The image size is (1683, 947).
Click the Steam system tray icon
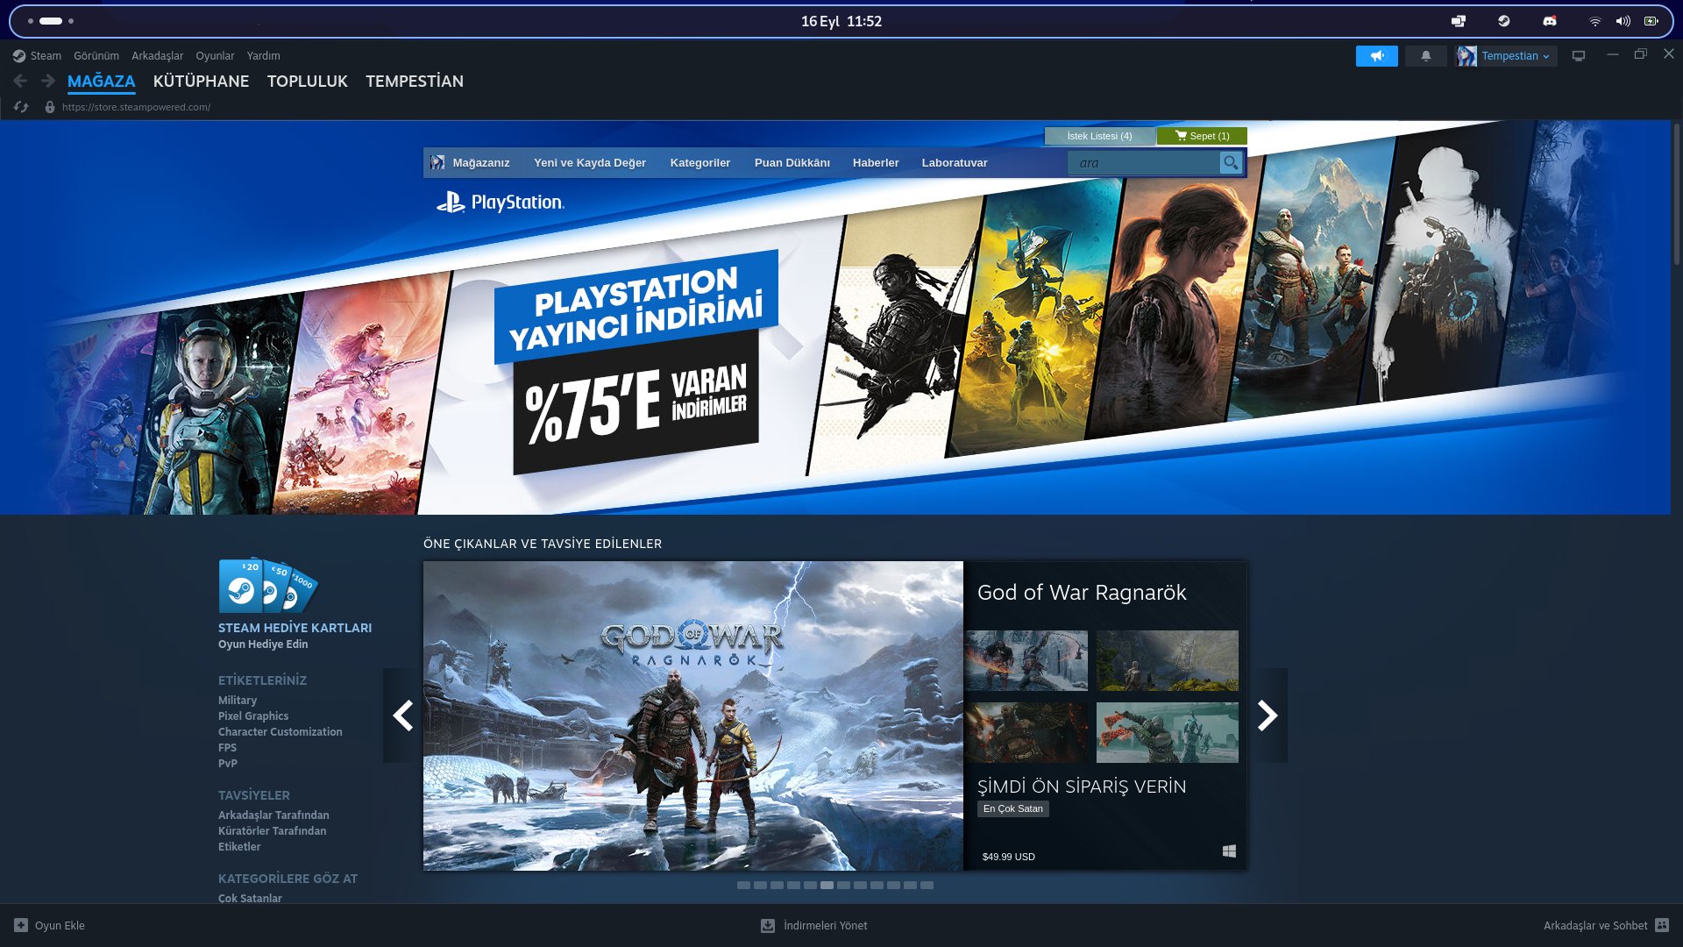coord(1503,21)
